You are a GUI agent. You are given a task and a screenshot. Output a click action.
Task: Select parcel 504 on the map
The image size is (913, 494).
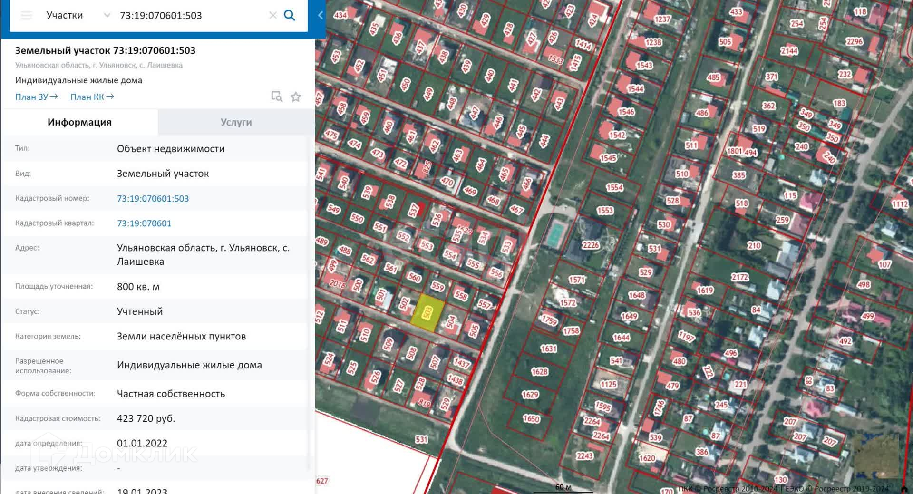(x=451, y=322)
